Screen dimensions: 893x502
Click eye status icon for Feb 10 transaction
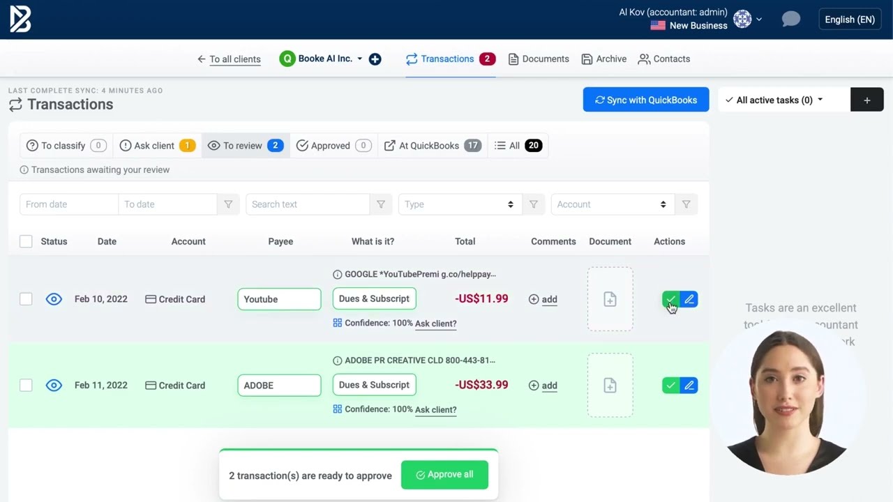[x=54, y=299]
